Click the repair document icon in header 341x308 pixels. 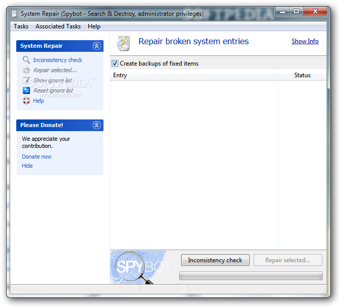[123, 43]
